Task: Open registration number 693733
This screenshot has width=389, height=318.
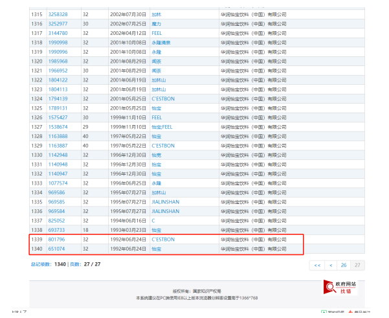Action: coord(58,230)
